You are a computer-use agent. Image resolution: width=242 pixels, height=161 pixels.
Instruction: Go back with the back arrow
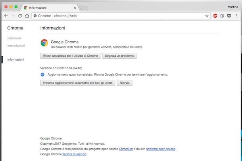point(6,16)
